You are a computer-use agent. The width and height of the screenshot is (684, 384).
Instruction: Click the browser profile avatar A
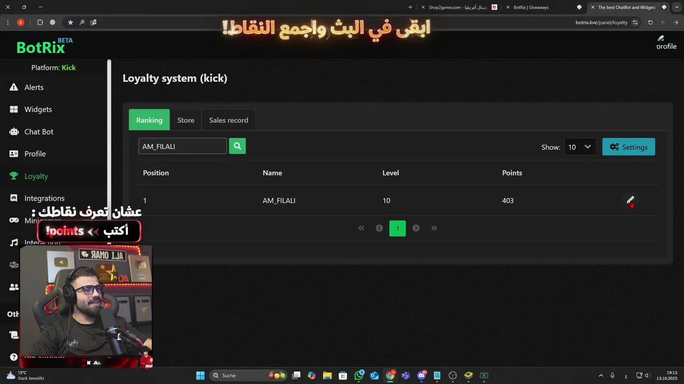(20, 22)
